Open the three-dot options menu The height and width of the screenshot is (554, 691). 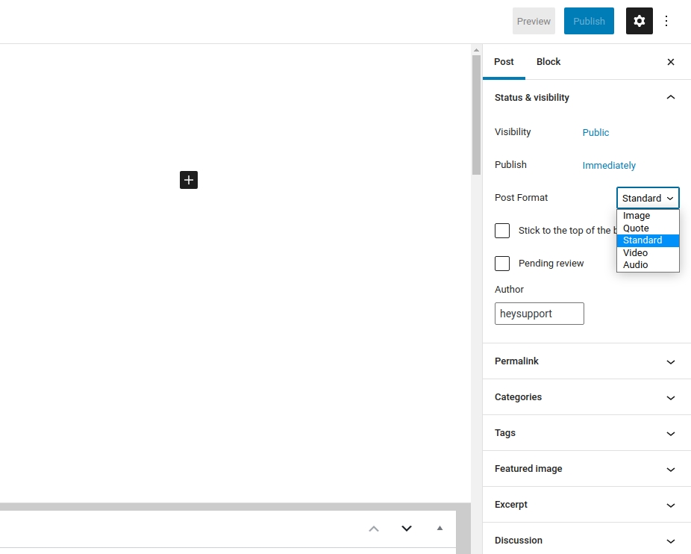[666, 21]
